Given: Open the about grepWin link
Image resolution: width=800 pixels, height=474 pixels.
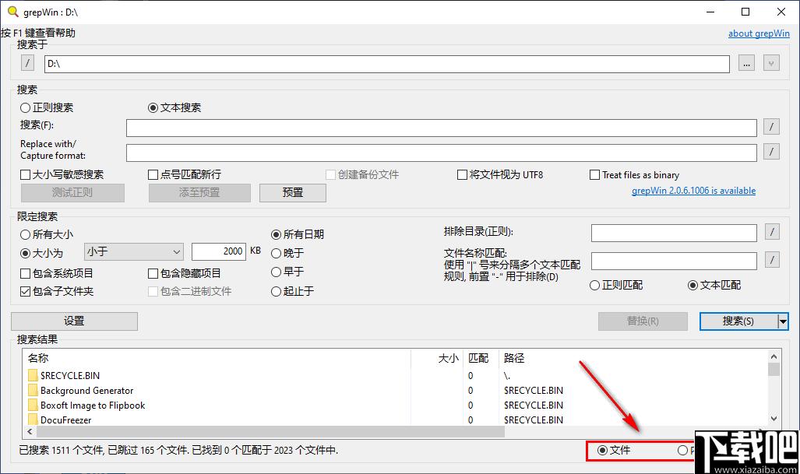Looking at the screenshot, I should (759, 33).
